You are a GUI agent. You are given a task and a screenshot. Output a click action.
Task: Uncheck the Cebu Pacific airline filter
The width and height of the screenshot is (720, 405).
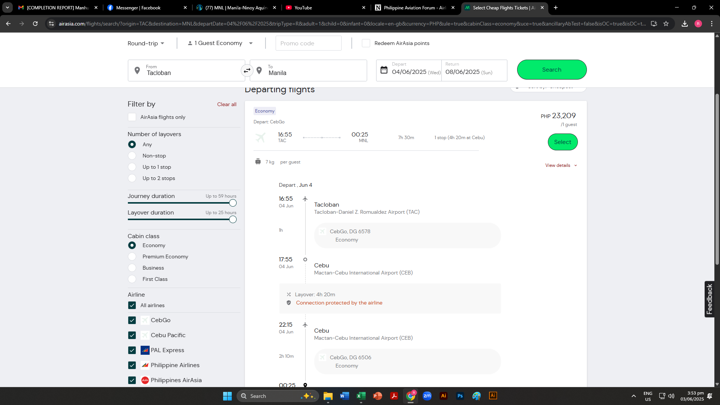132,335
